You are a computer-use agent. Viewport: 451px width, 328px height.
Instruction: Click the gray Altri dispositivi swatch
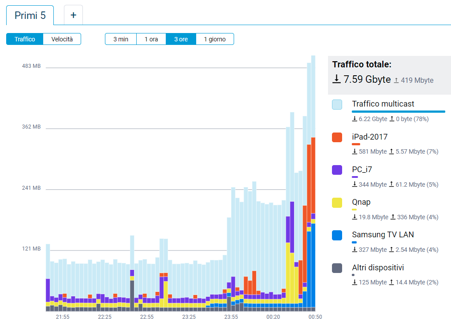[x=337, y=268]
